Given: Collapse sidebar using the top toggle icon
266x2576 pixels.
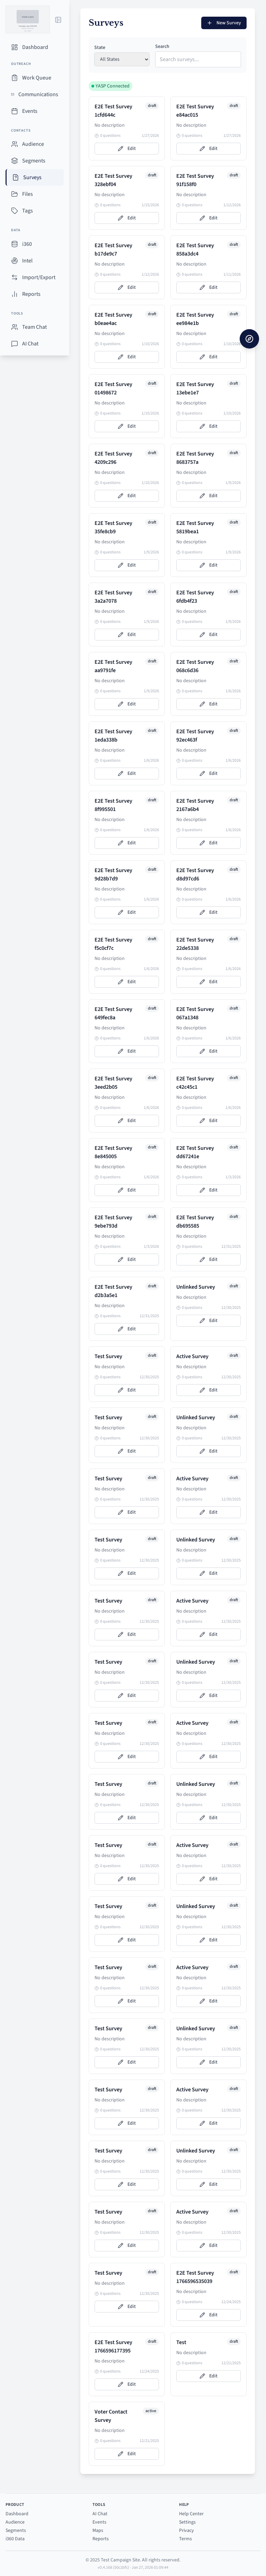Looking at the screenshot, I should pyautogui.click(x=58, y=20).
